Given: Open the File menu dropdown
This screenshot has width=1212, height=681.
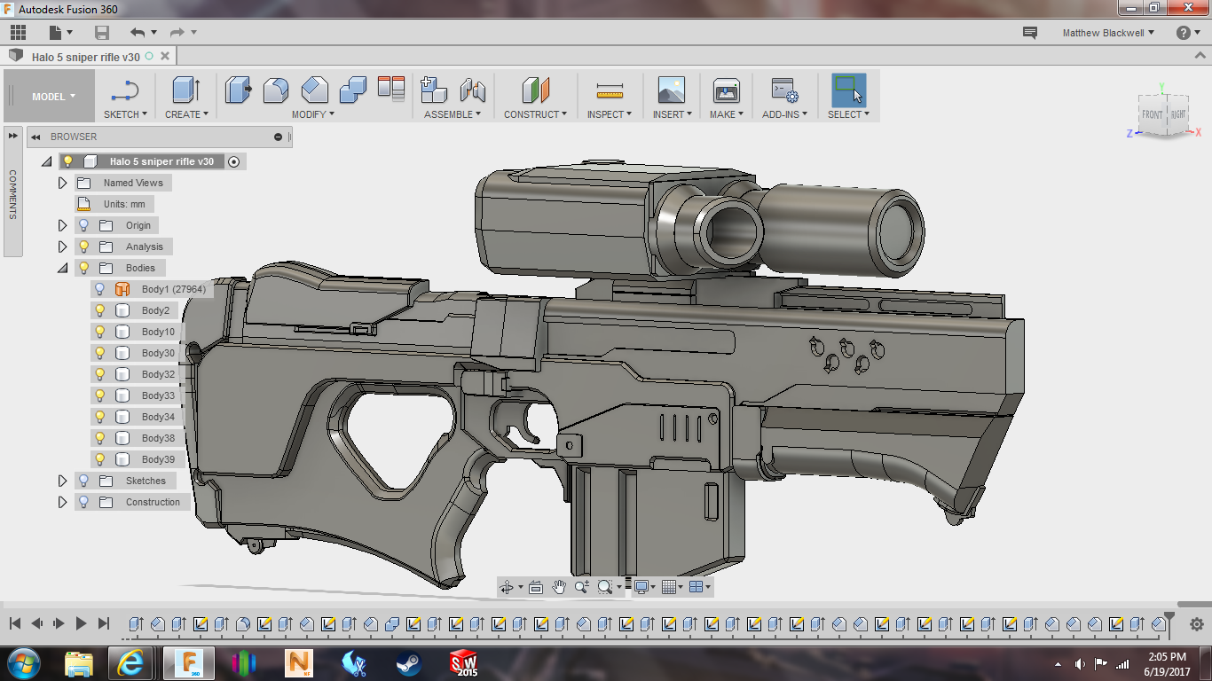Looking at the screenshot, I should click(60, 33).
